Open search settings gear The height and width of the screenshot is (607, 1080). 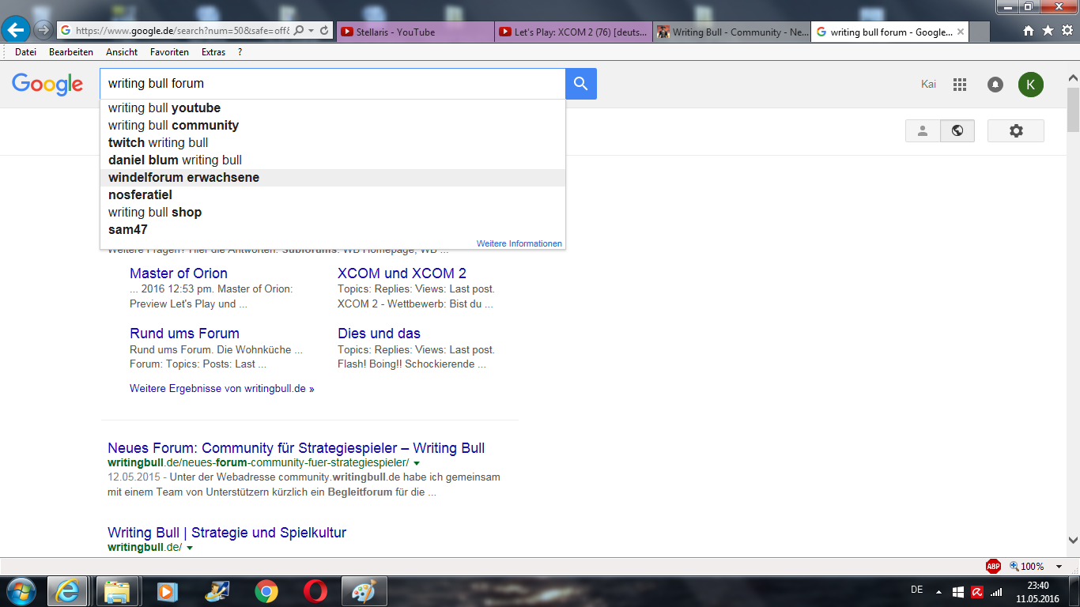pyautogui.click(x=1016, y=131)
